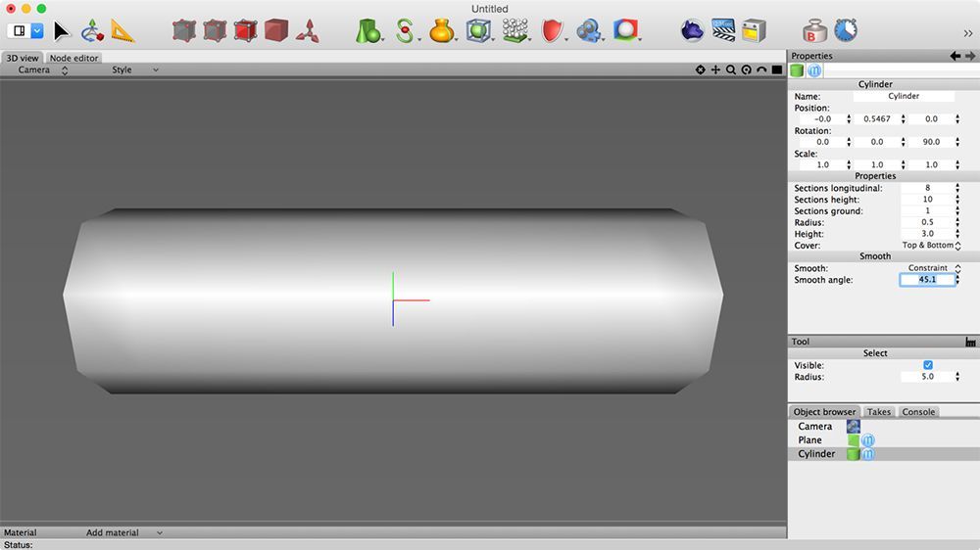Switch to polygon selection mode solid cube
Screen dimensions: 980x550
pos(275,30)
